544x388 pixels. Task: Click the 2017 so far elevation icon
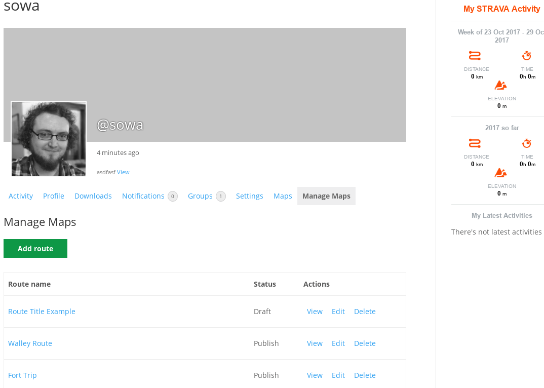[x=501, y=173]
